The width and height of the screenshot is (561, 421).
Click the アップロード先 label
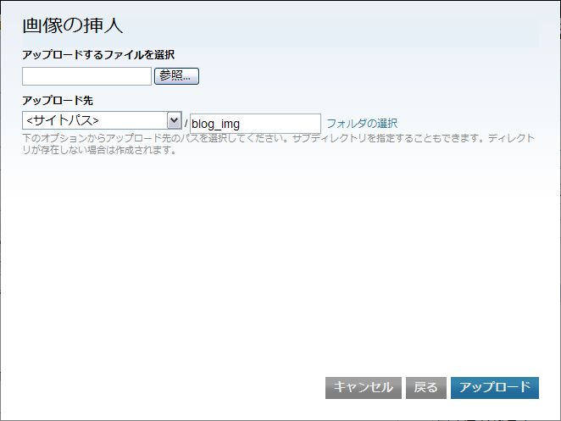58,100
